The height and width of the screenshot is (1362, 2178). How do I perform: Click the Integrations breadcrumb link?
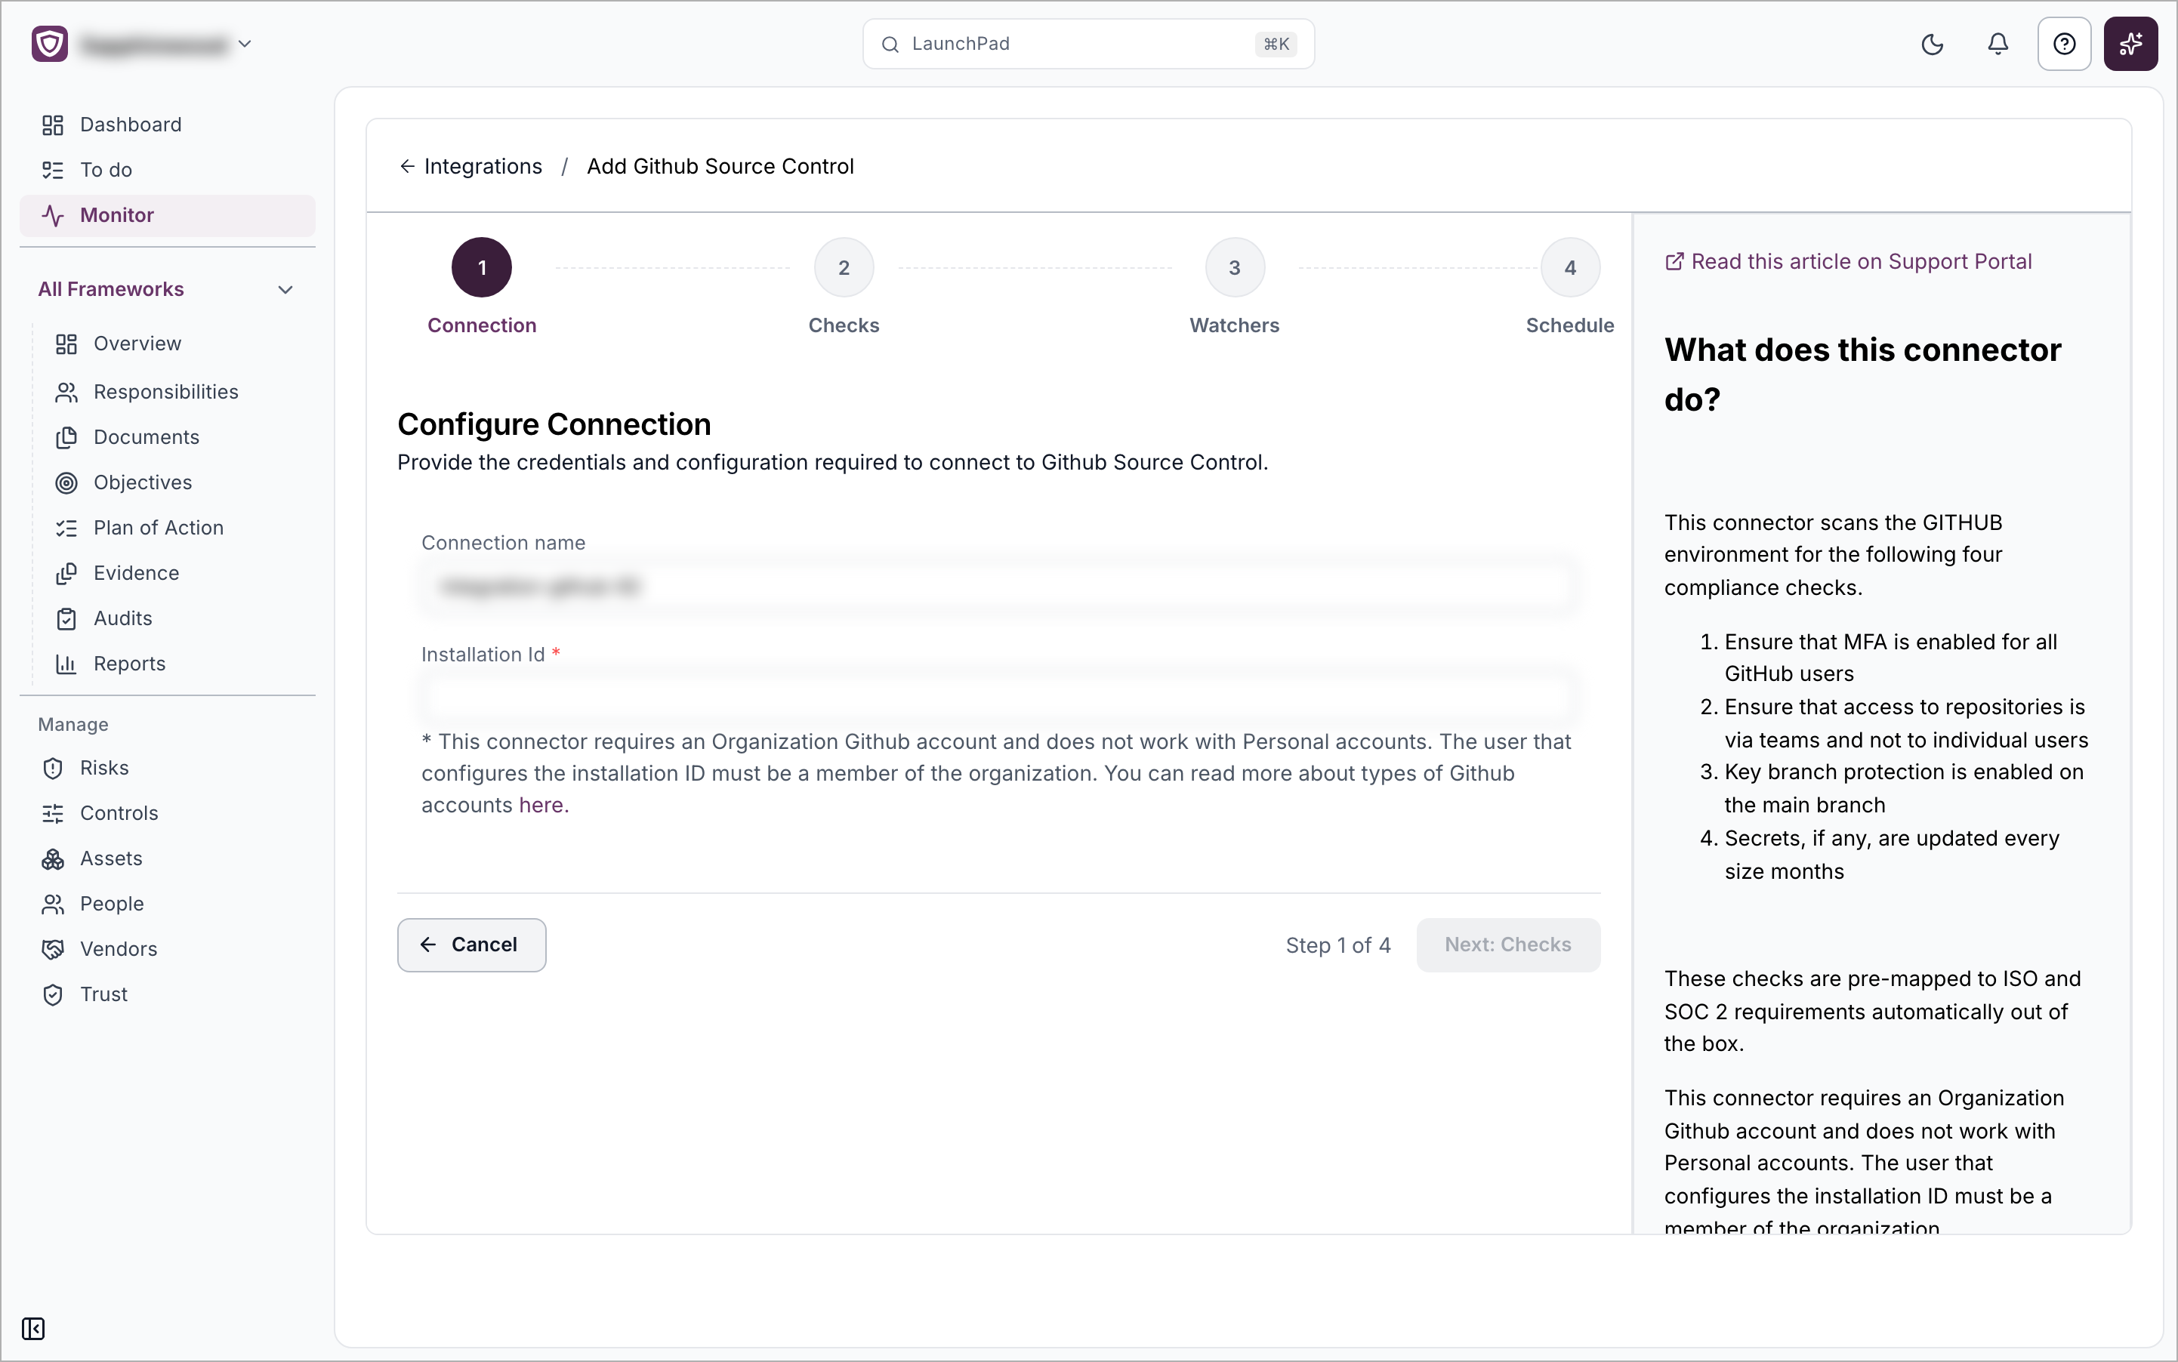click(x=483, y=167)
